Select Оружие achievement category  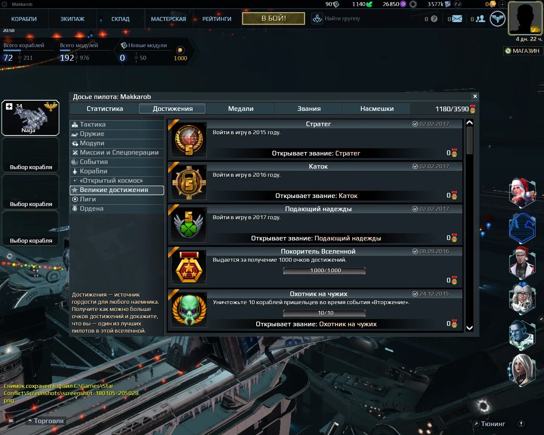pos(117,134)
